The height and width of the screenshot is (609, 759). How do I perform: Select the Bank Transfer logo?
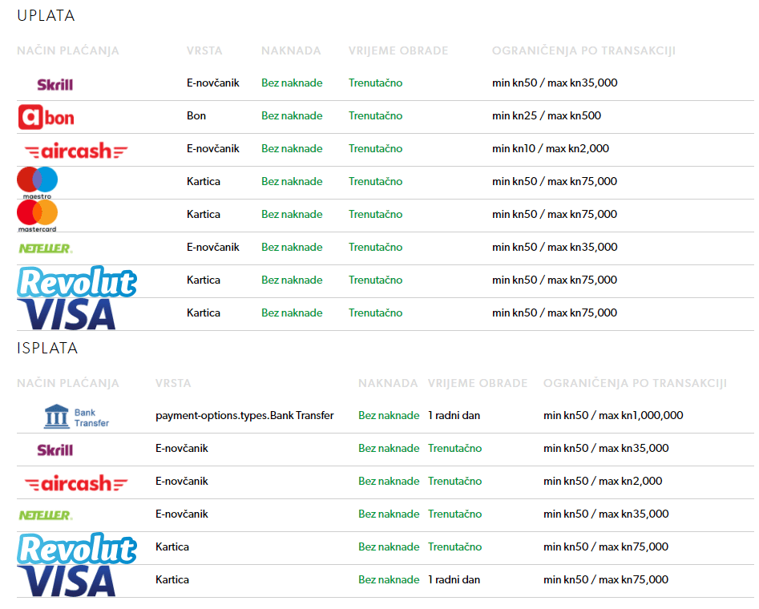click(76, 417)
